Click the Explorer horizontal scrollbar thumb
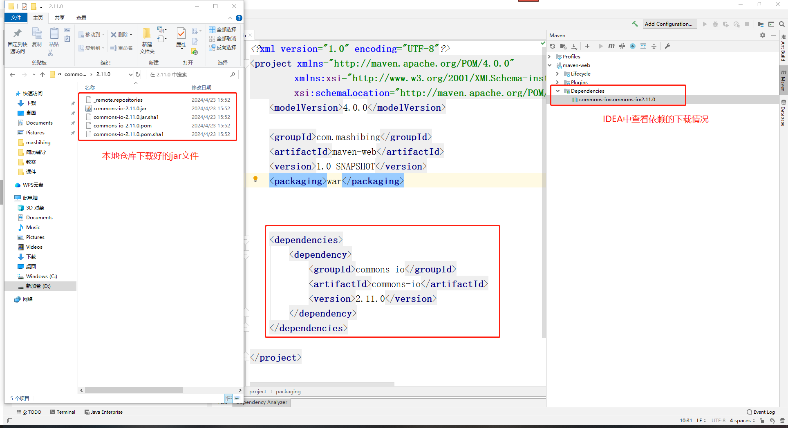The height and width of the screenshot is (428, 788). pos(134,390)
